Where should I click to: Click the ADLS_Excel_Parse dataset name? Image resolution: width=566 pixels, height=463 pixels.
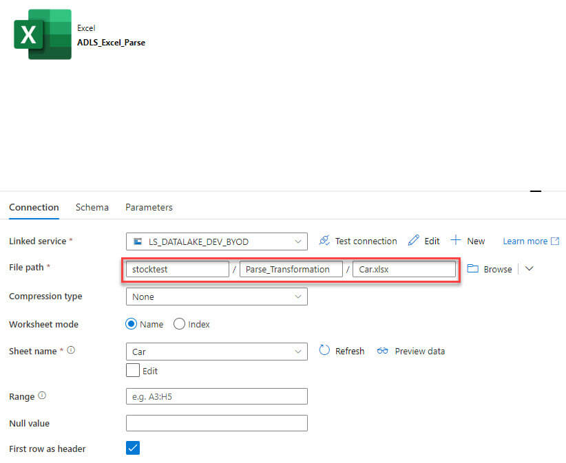click(111, 43)
